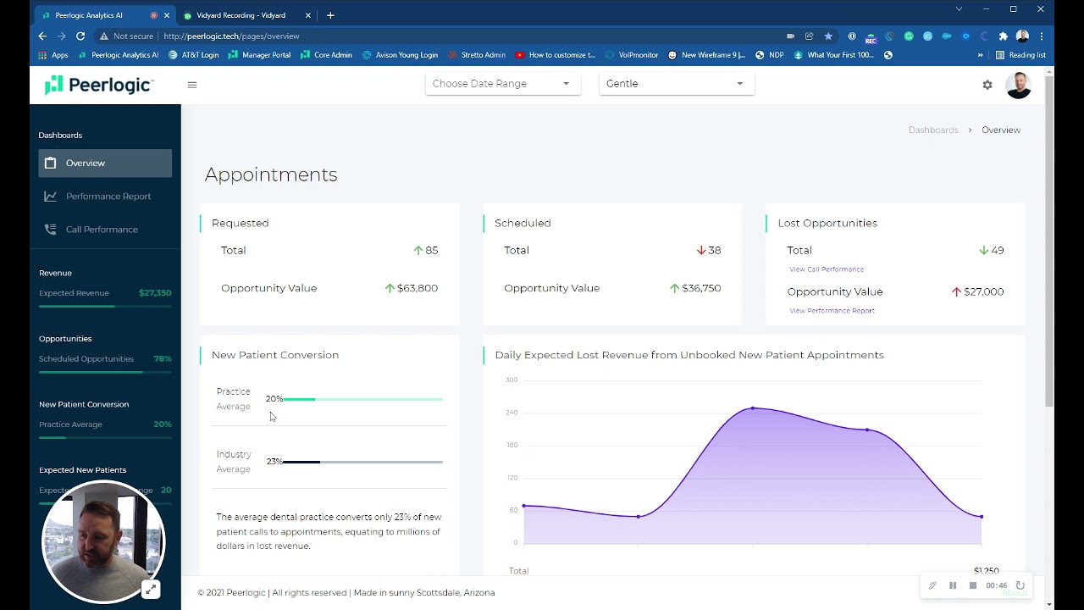
Task: Click Industry Average 23% bar
Action: click(362, 462)
